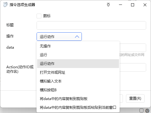Click the 图标 checkbox label text

[x=47, y=16]
